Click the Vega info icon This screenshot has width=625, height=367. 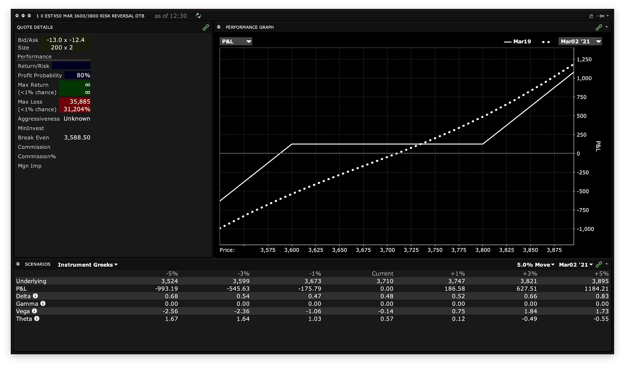(x=34, y=311)
